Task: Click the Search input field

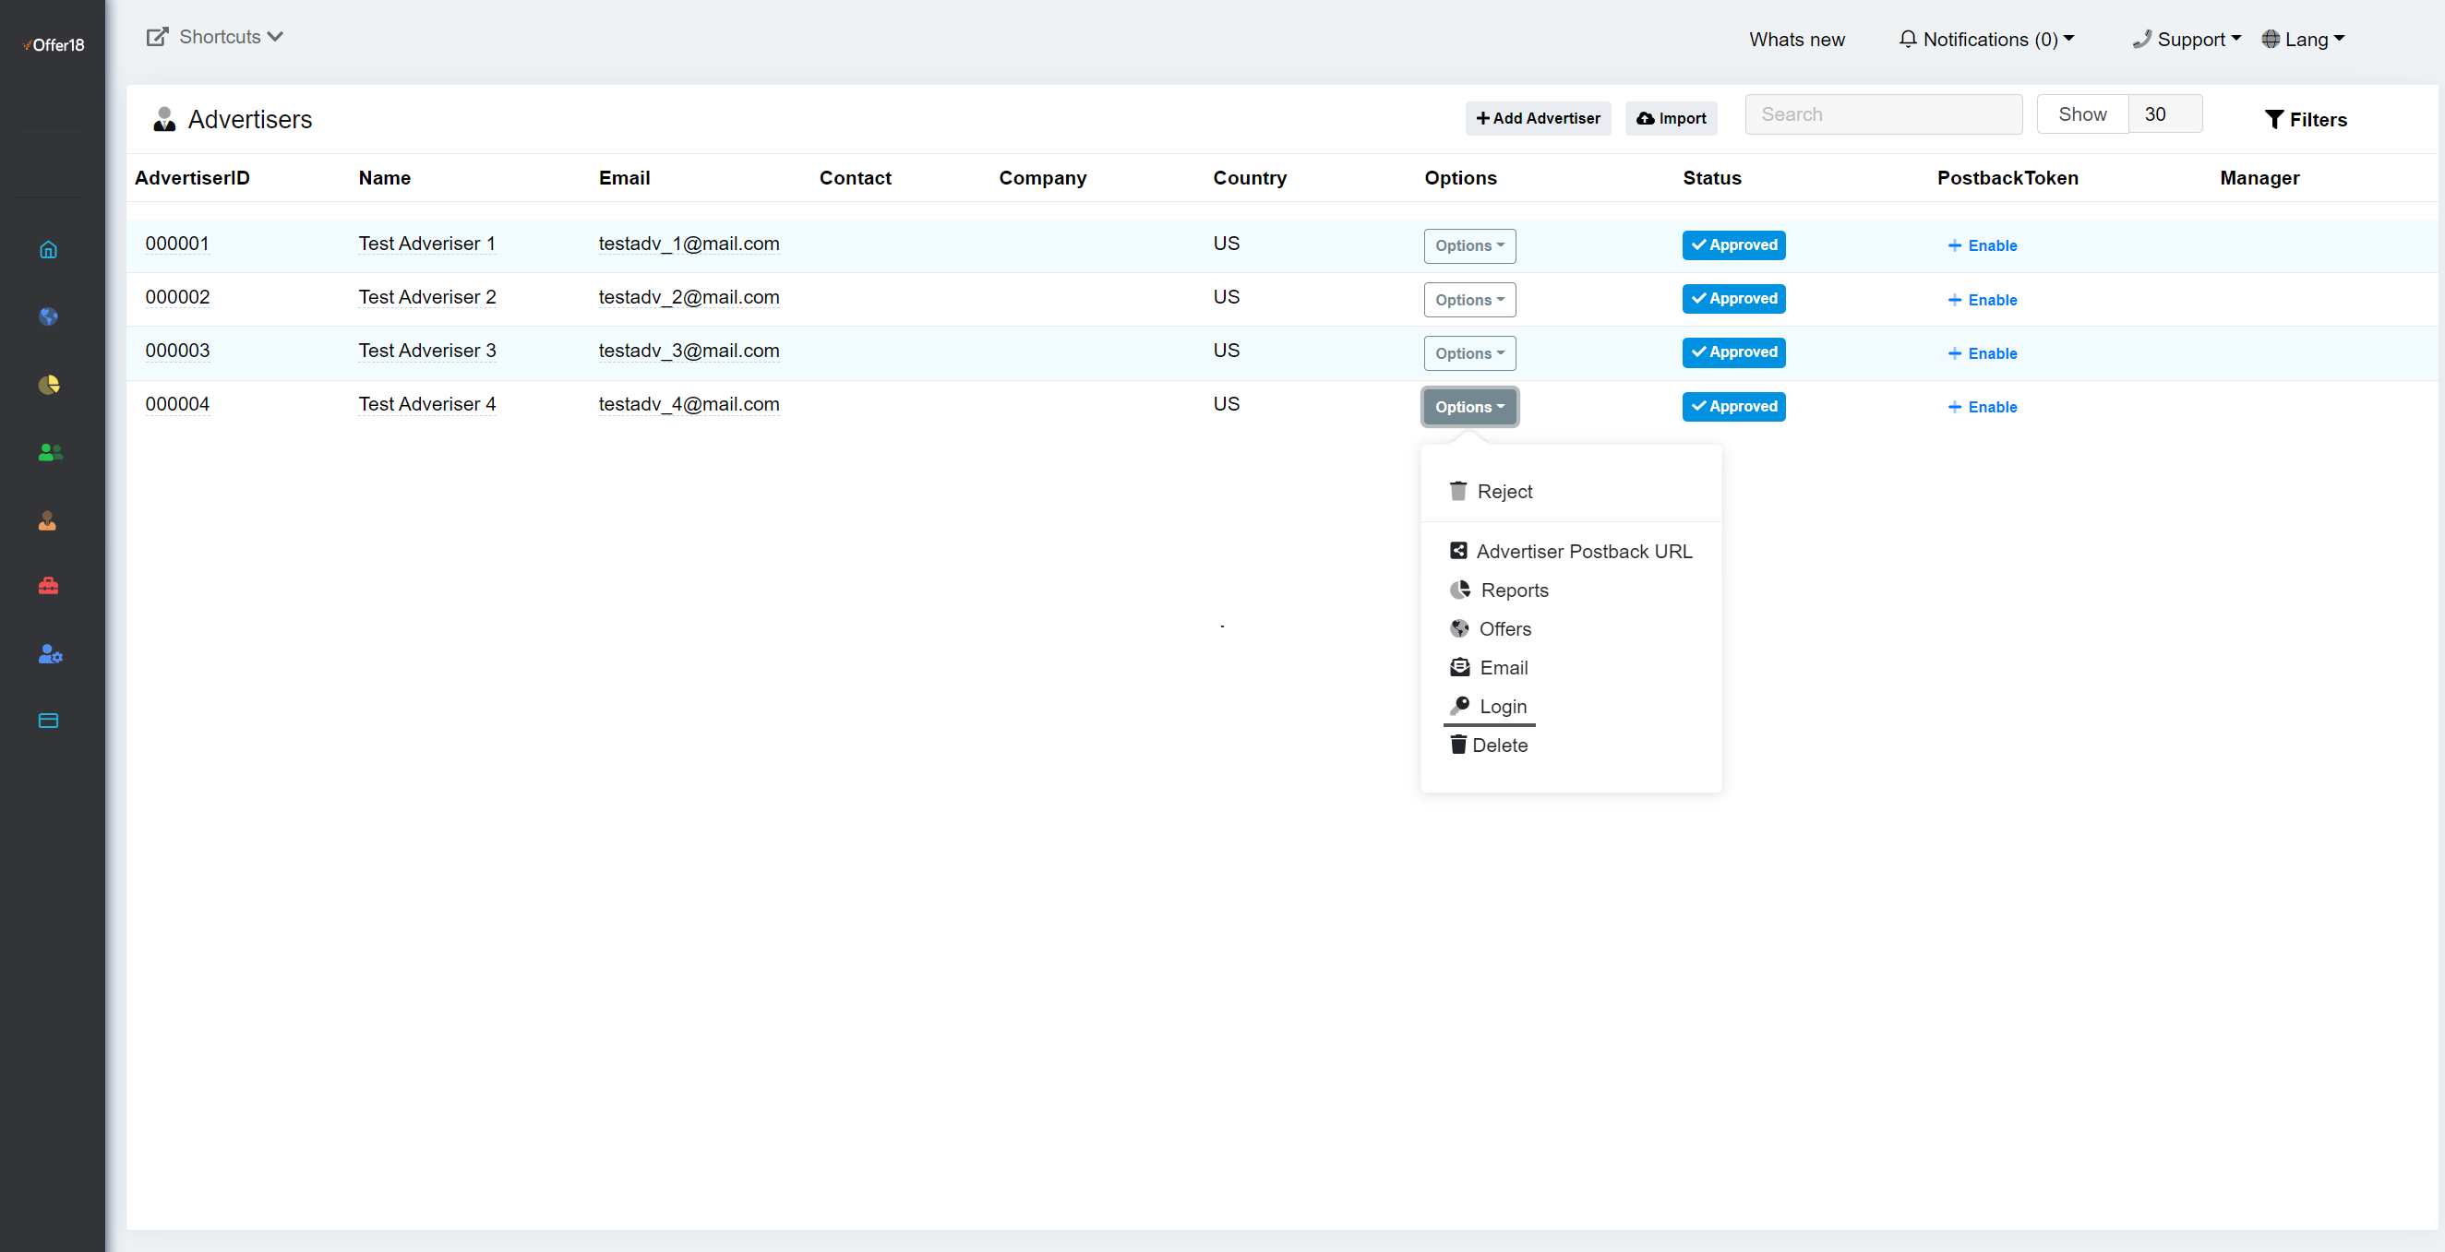Action: click(1882, 114)
